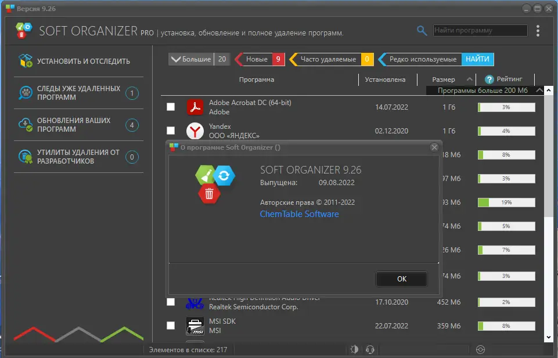The height and width of the screenshot is (358, 558).
Task: Click the app icon in main title bar
Action: point(10,9)
